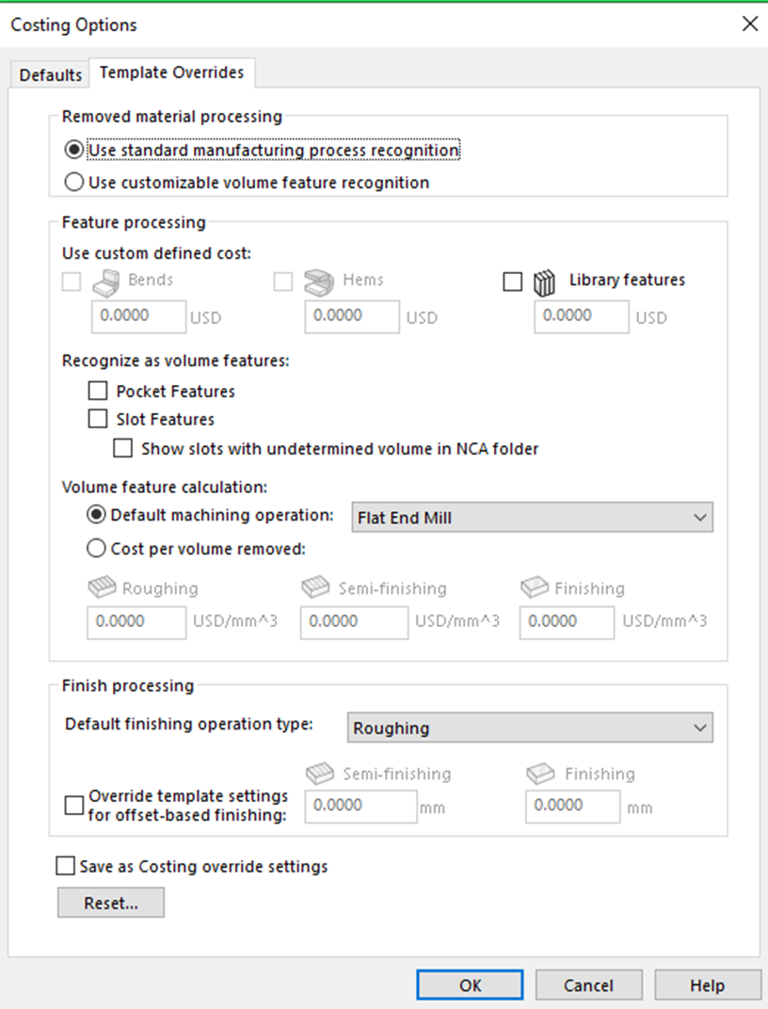Click the Roughing cost icon under volume removed

coord(102,587)
